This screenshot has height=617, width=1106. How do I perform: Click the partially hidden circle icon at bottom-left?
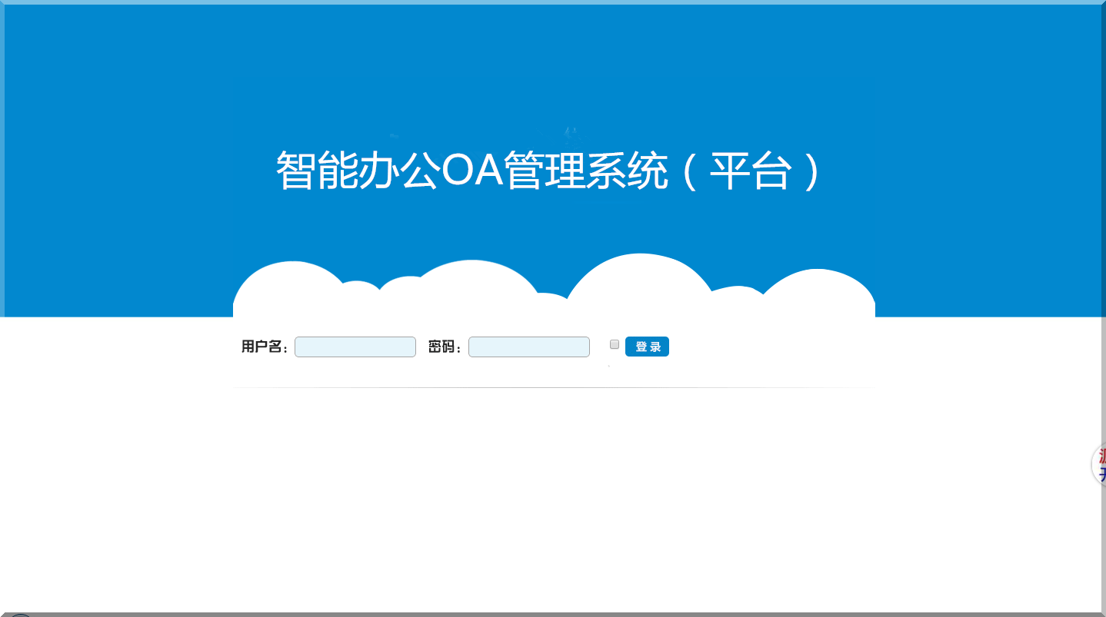[20, 615]
